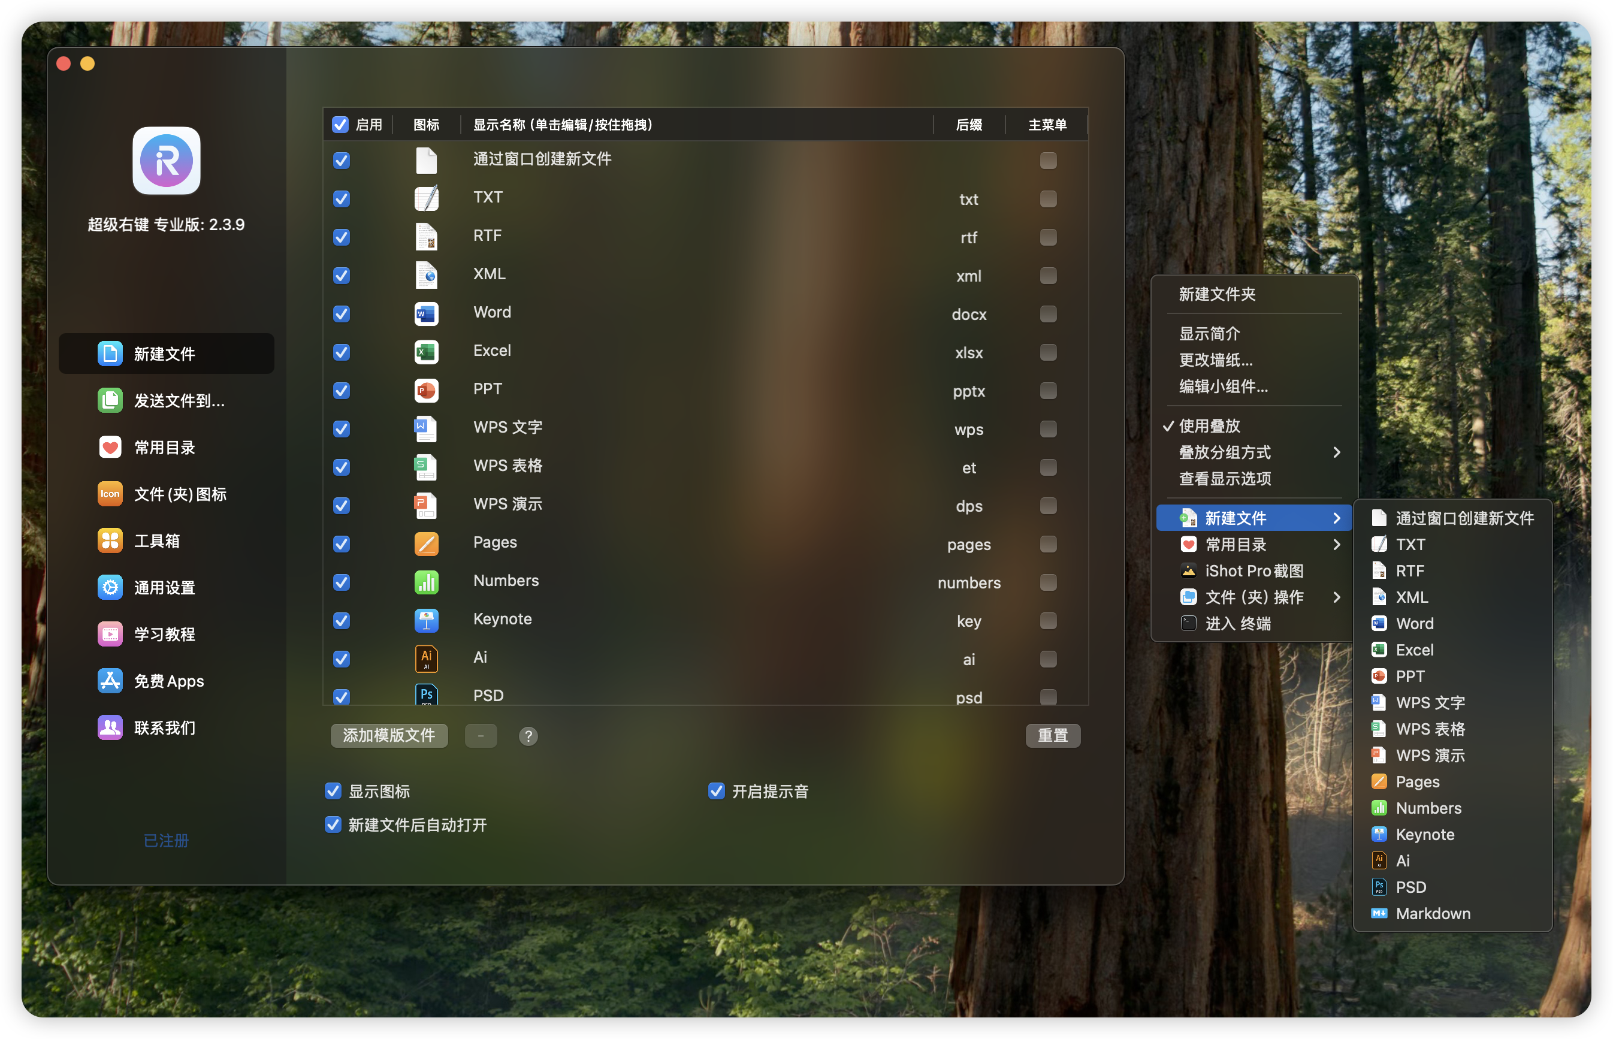1613x1039 pixels.
Task: Open 免费 Apps in sidebar
Action: click(x=168, y=681)
